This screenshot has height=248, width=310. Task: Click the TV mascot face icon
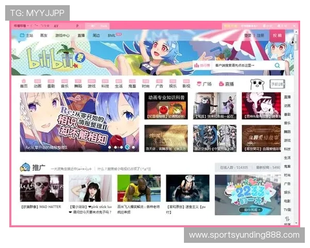coord(256,84)
